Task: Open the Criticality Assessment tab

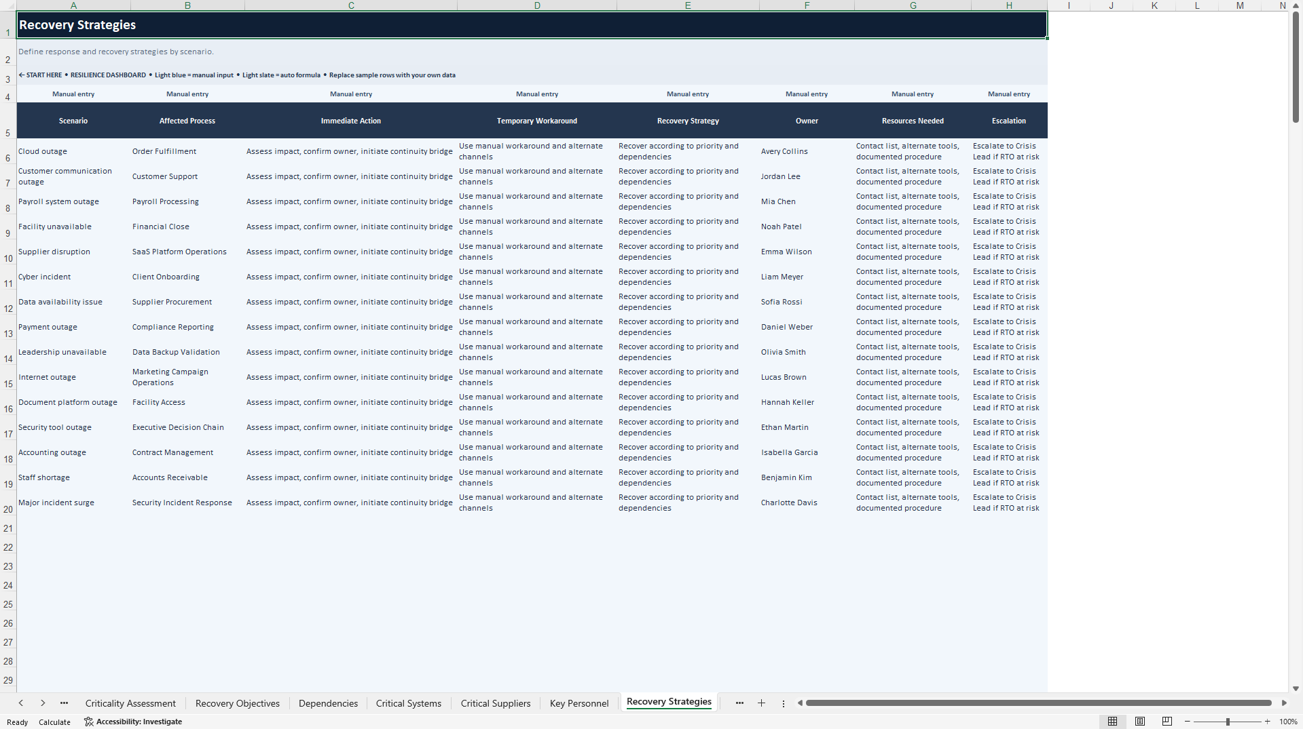Action: [130, 703]
